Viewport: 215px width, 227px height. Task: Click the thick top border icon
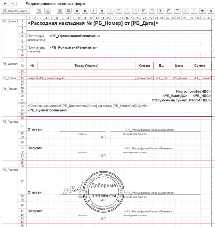177,11
